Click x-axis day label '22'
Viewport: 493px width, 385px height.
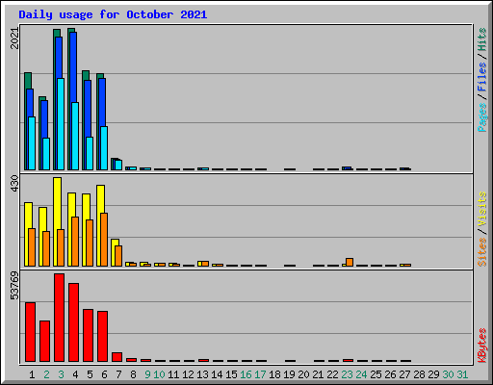[332, 374]
